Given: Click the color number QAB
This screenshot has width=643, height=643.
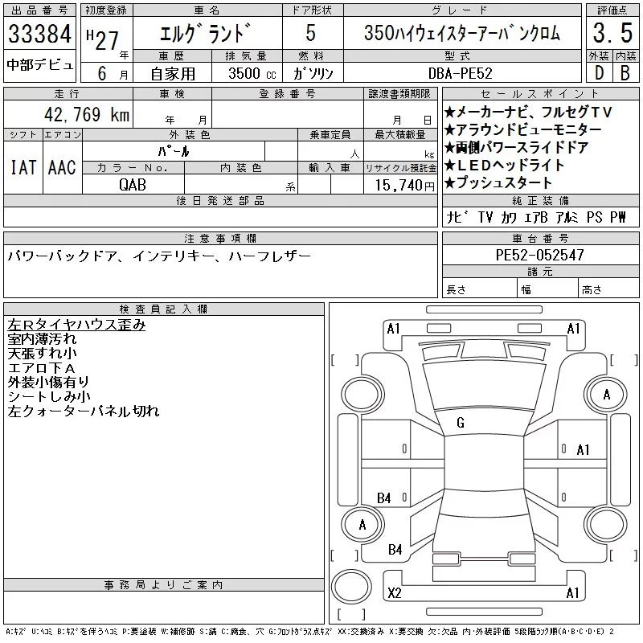Looking at the screenshot, I should pyautogui.click(x=133, y=185).
